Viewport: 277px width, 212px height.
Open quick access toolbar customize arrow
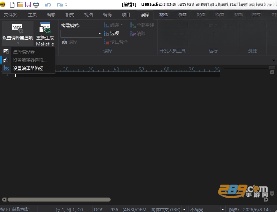(66, 5)
